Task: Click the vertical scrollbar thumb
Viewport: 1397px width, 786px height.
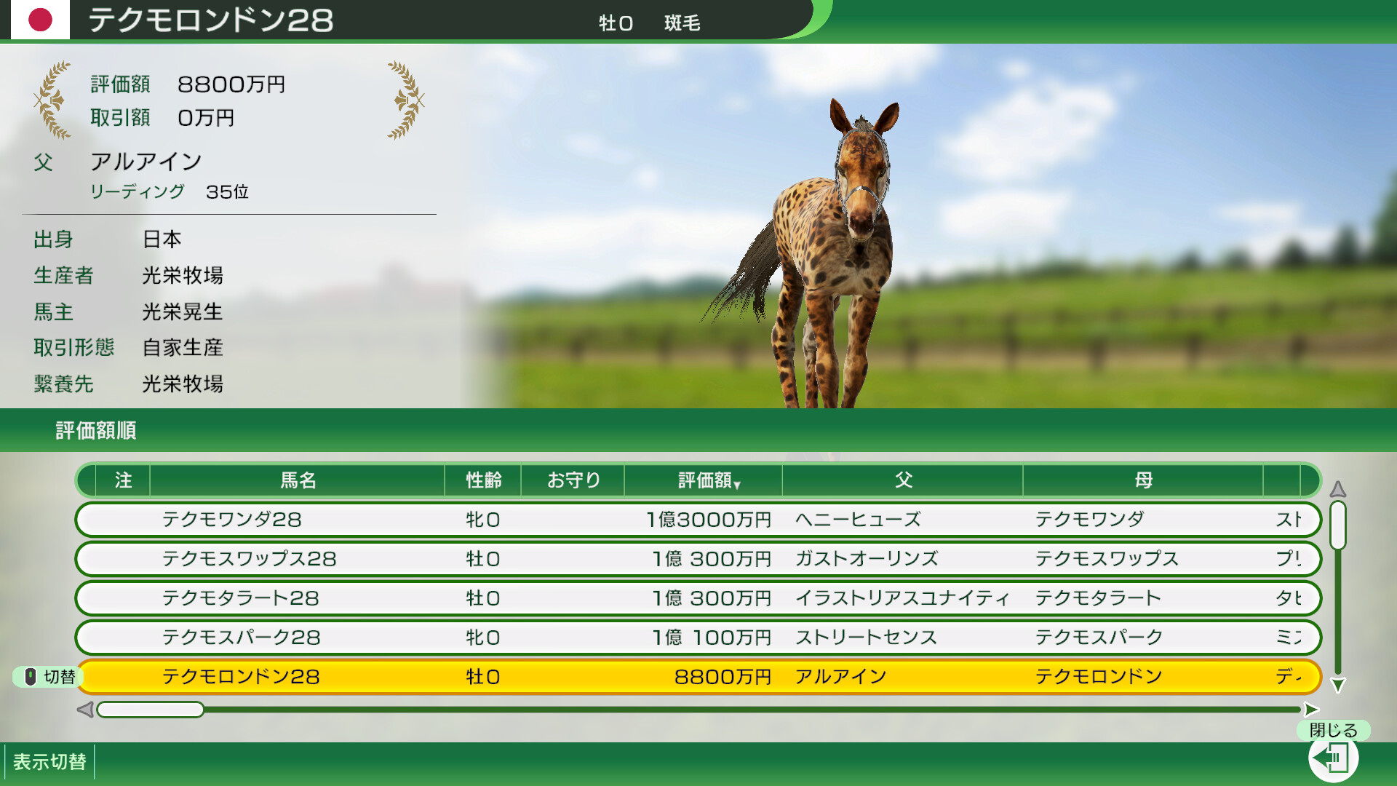Action: pyautogui.click(x=1337, y=524)
